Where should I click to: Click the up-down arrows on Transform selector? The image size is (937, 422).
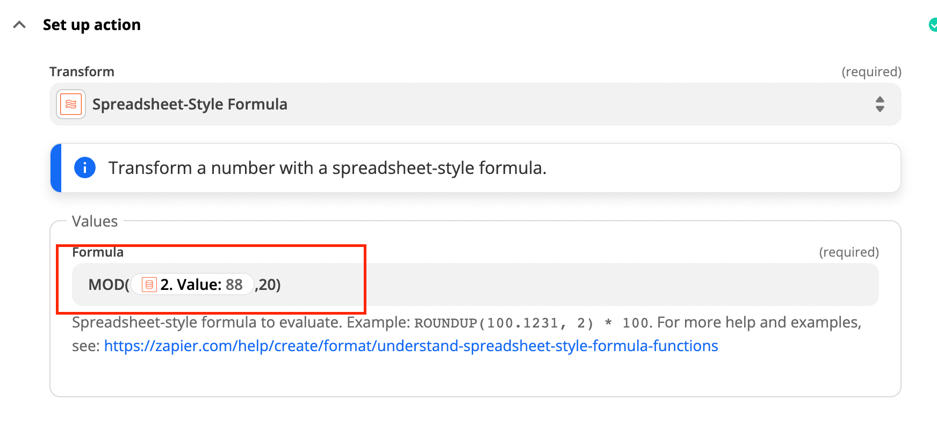pyautogui.click(x=880, y=104)
